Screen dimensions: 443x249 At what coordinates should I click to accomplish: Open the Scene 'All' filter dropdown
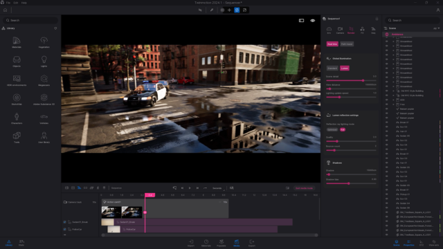[437, 28]
